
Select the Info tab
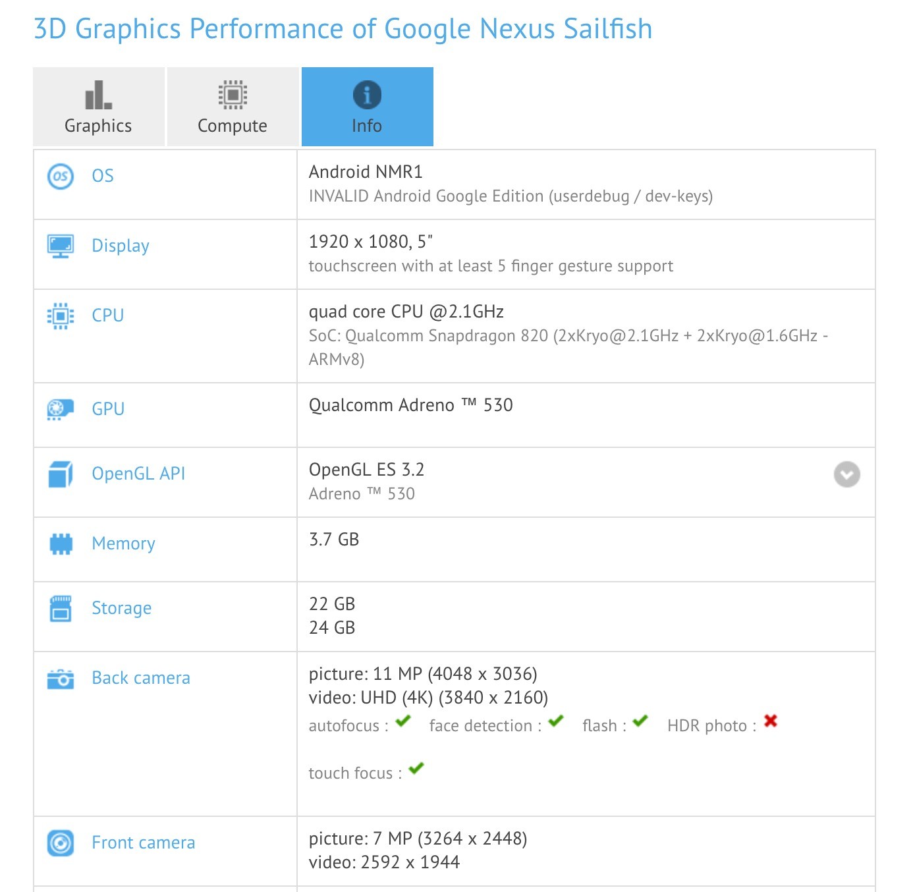pos(367,106)
